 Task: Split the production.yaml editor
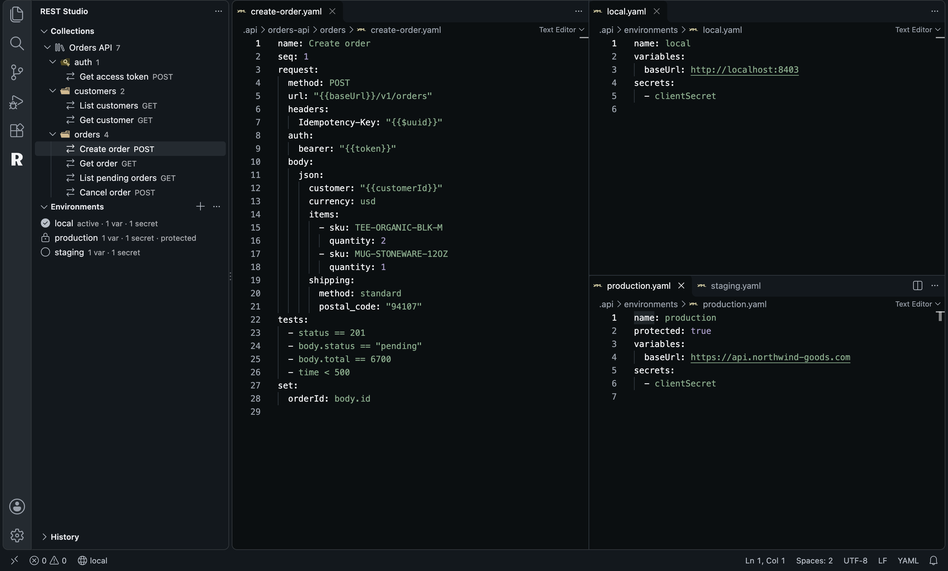(x=918, y=285)
